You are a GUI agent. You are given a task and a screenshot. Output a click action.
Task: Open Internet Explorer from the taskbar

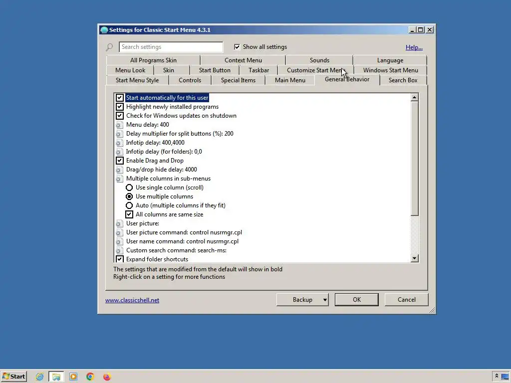tap(40, 377)
